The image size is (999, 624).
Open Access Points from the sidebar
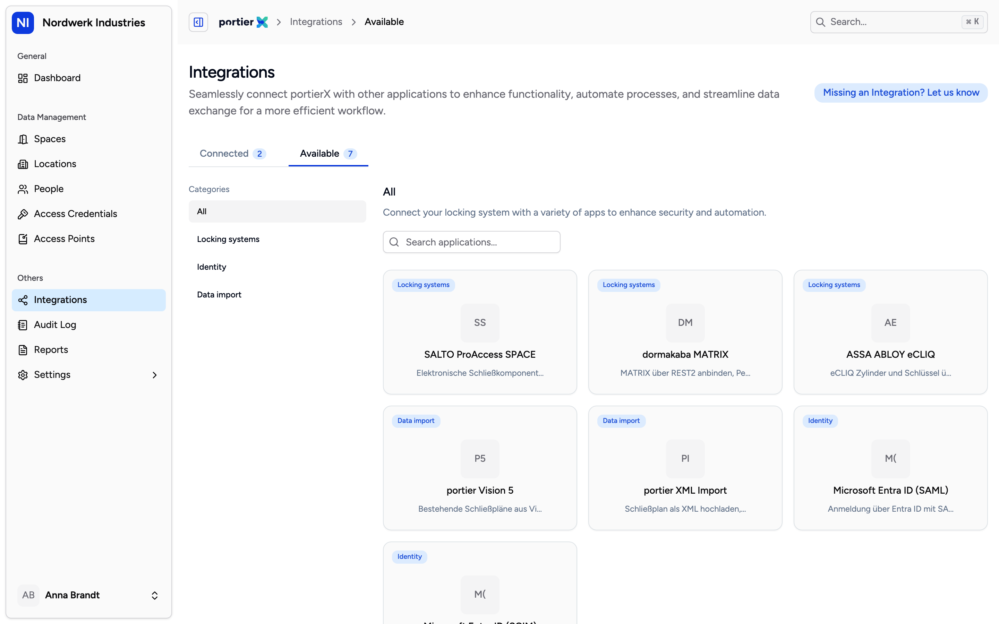[89, 239]
